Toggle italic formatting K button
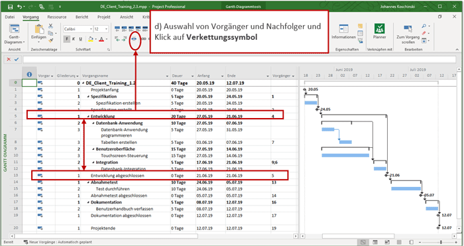This screenshot has width=464, height=246. point(74,39)
